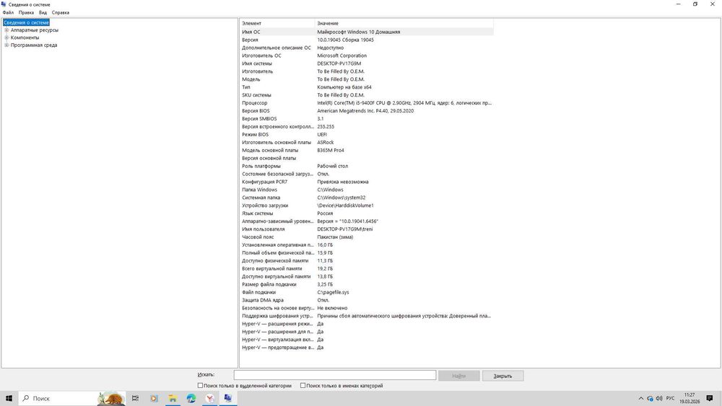
Task: Open the Windows Start menu
Action: point(9,398)
